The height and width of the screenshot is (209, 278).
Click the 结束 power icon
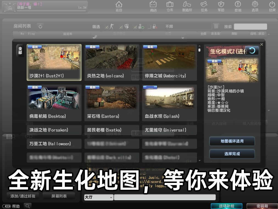(272, 6)
